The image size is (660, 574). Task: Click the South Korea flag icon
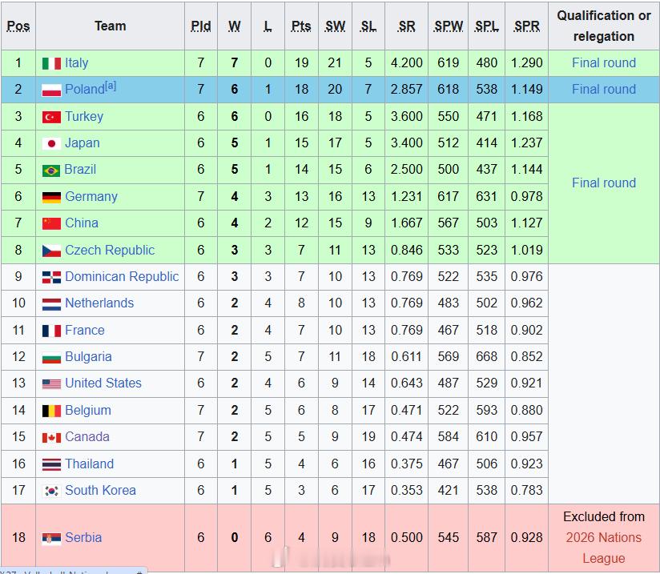51,491
